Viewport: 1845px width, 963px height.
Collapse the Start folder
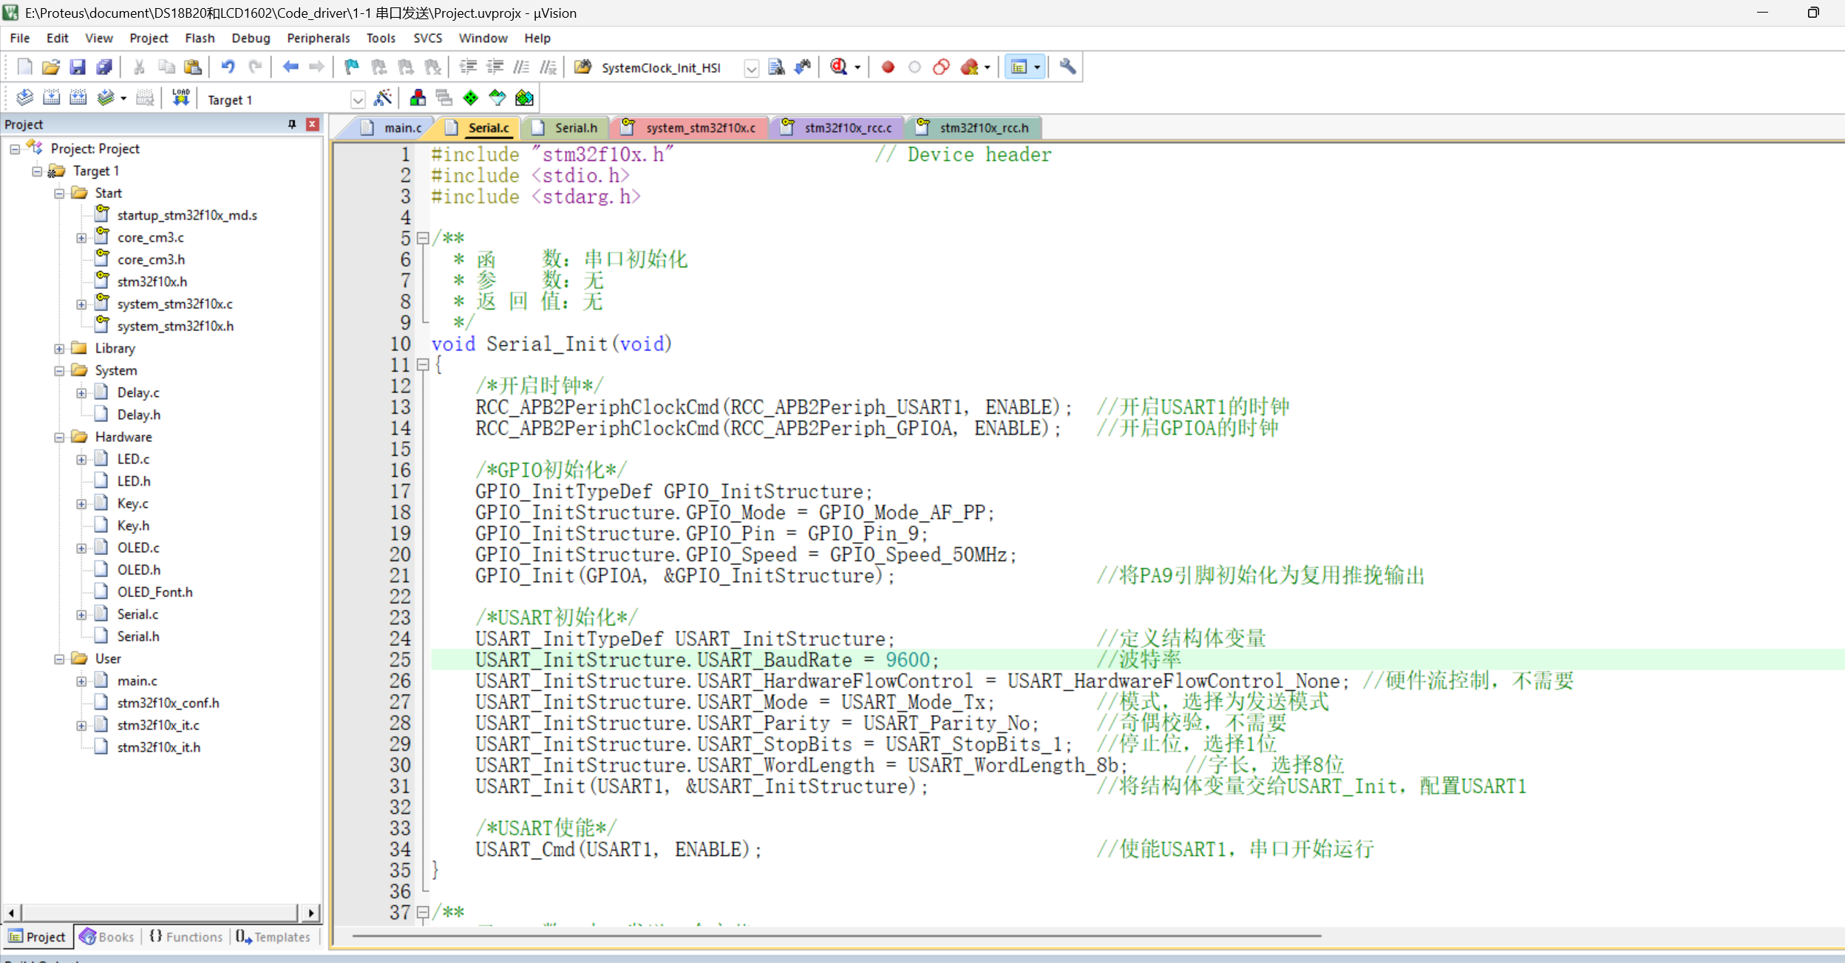coord(59,194)
